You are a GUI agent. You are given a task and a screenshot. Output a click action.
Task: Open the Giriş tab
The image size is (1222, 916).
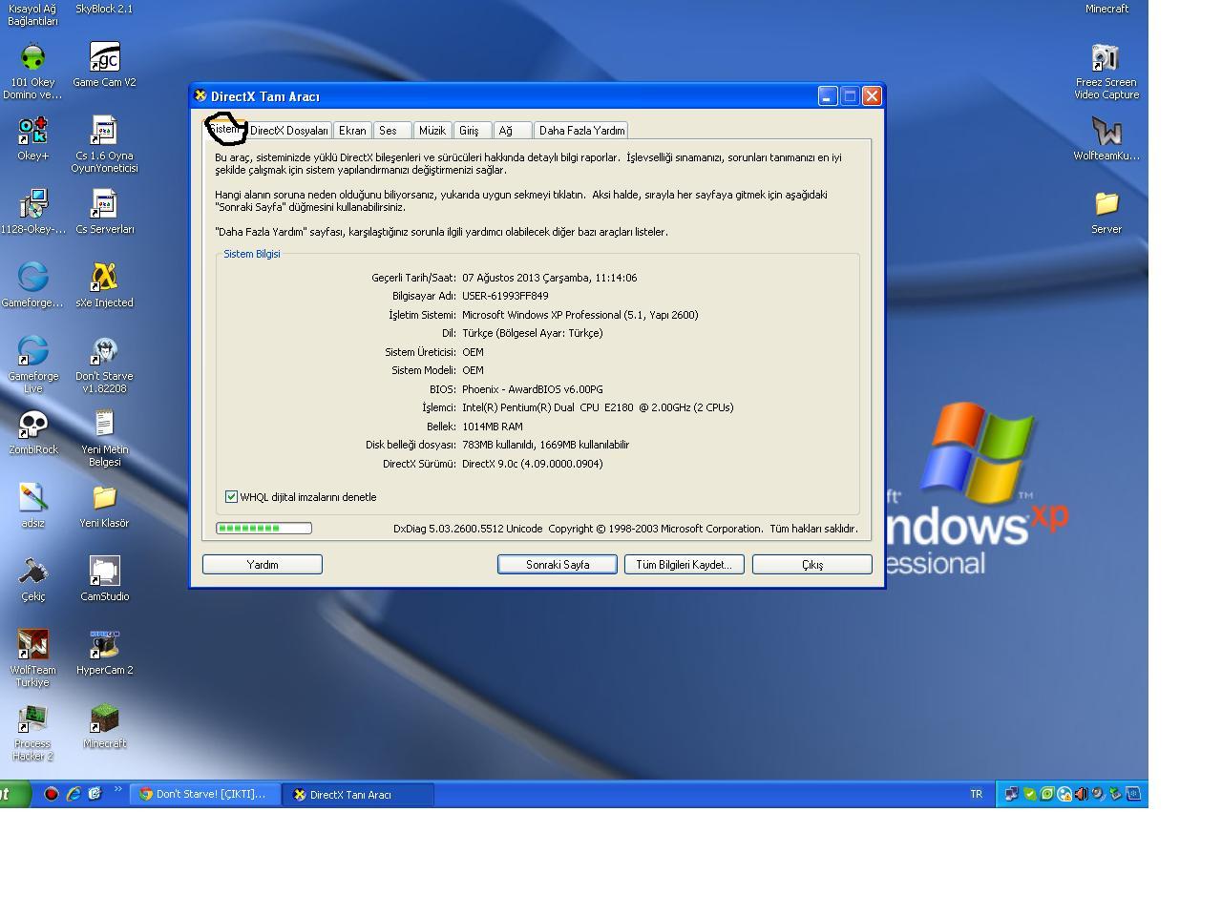click(473, 131)
